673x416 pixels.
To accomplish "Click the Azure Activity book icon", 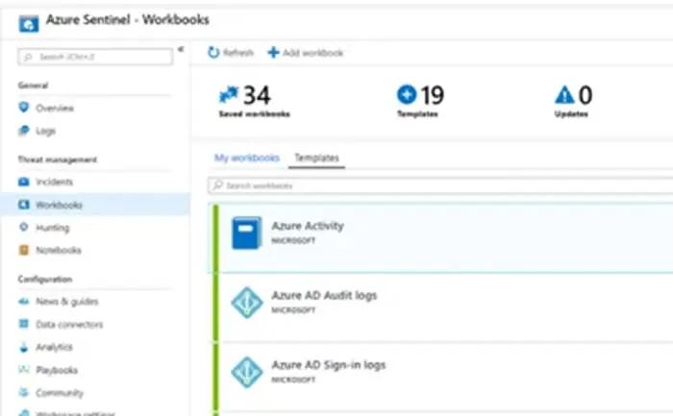I will tap(246, 232).
